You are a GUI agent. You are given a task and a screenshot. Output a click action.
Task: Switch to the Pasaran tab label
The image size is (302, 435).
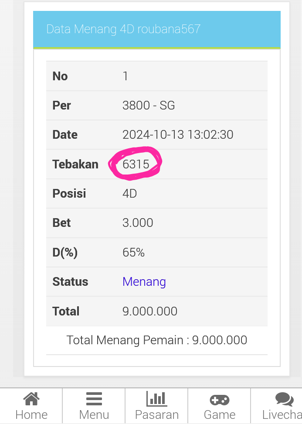pos(157,415)
